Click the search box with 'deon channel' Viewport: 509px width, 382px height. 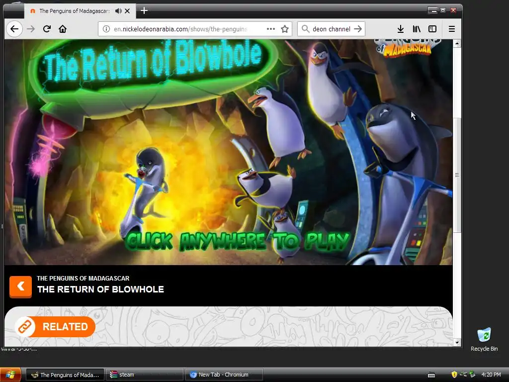click(x=332, y=29)
